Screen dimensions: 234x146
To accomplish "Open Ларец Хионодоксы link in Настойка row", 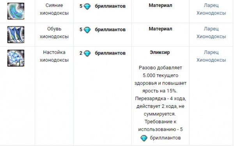I will tap(211, 56).
